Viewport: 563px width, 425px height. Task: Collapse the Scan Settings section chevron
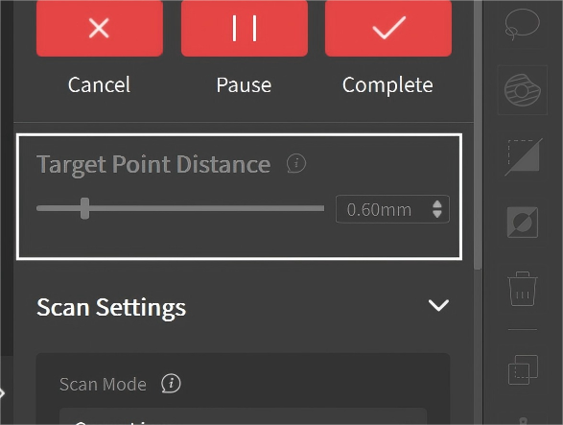[x=438, y=305]
